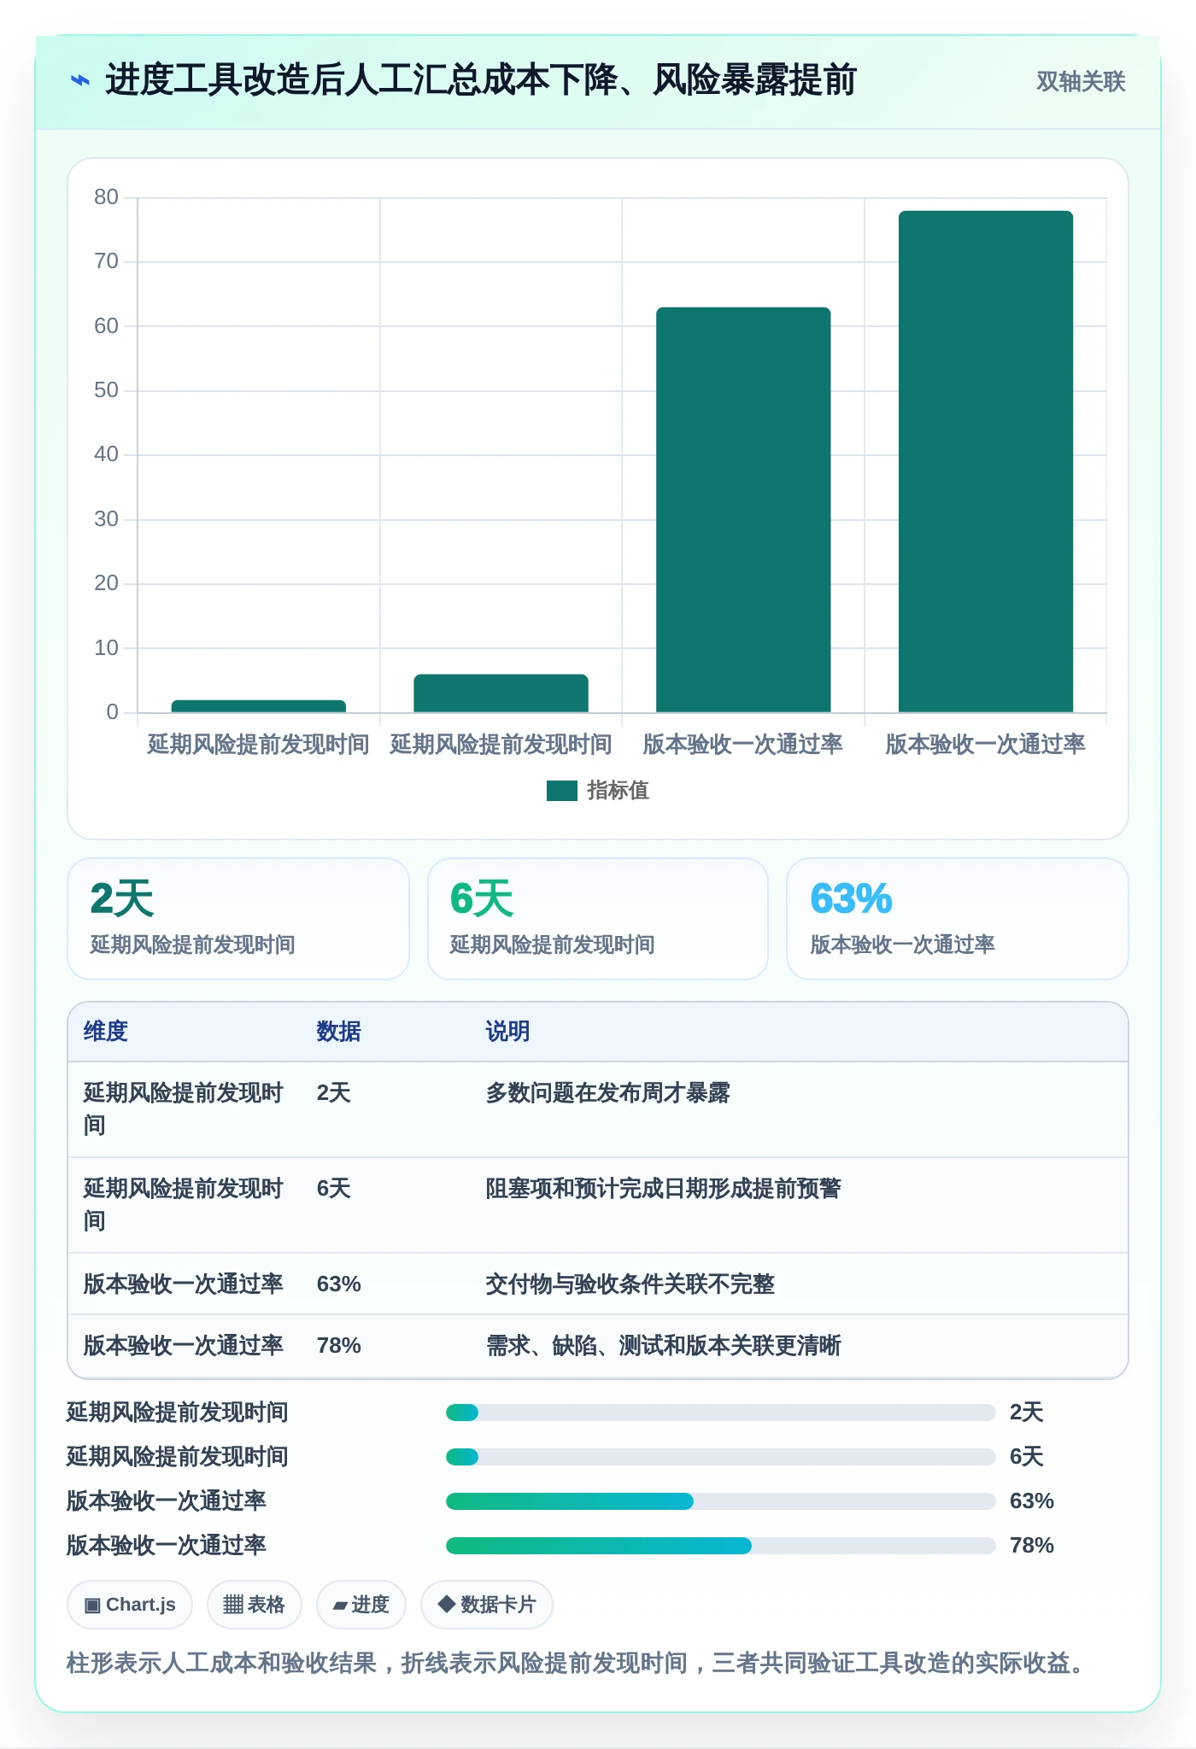Click the 78% value in the table
The image size is (1196, 1749).
tap(338, 1346)
